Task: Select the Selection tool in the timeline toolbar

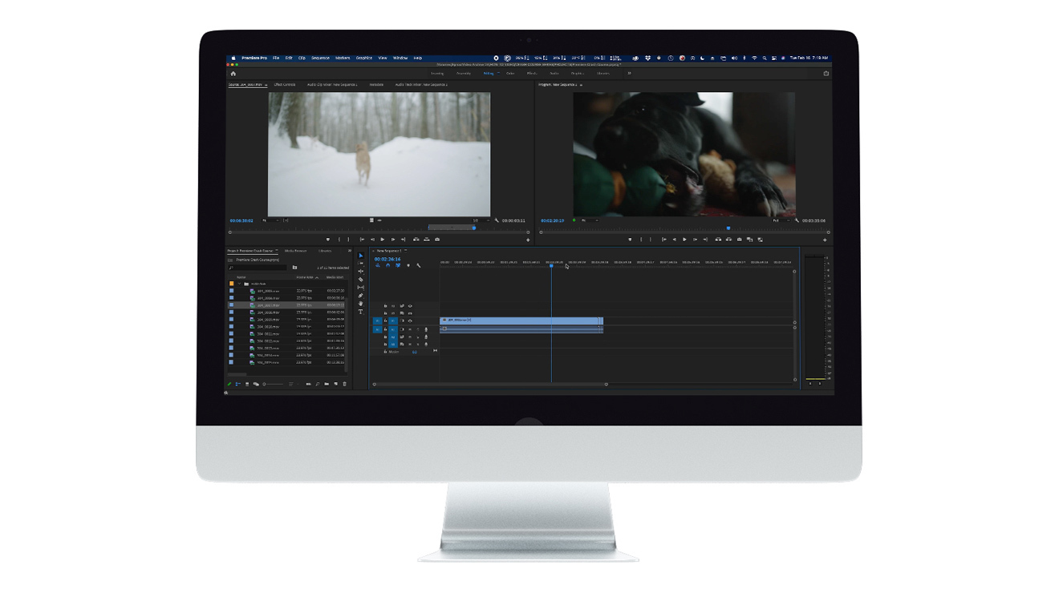Action: point(361,256)
